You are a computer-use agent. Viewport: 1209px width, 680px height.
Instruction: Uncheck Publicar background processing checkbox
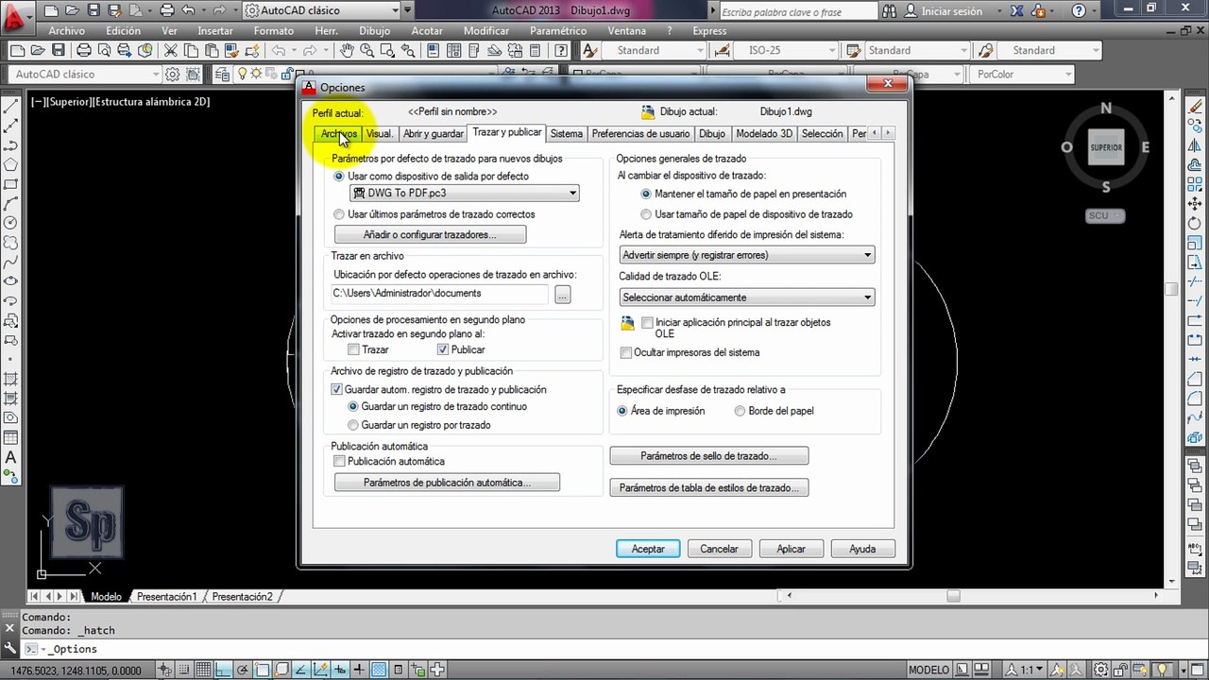pos(443,349)
